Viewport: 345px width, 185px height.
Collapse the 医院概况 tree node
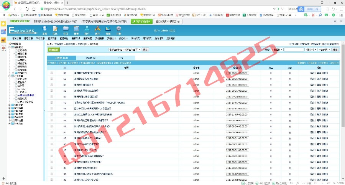coord(10,47)
